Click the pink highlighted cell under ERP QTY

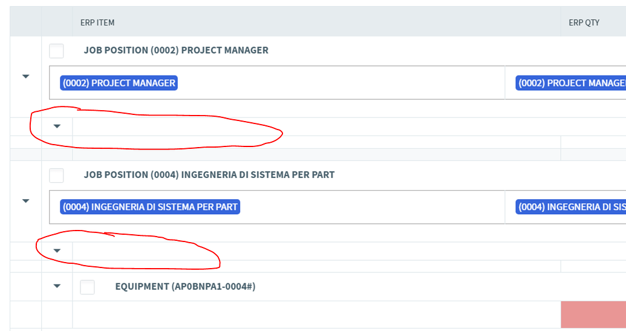593,315
